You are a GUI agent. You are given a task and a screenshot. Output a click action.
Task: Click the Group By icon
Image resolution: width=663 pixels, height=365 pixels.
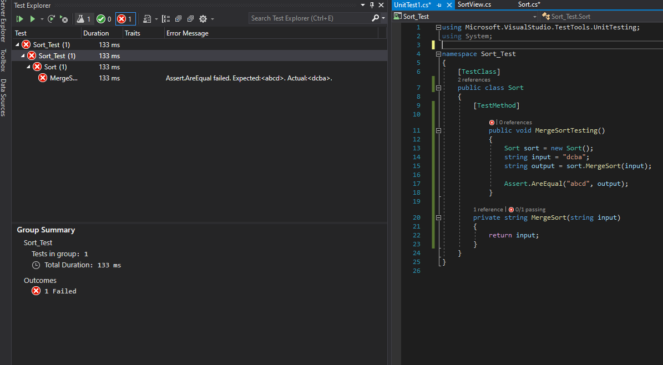166,19
